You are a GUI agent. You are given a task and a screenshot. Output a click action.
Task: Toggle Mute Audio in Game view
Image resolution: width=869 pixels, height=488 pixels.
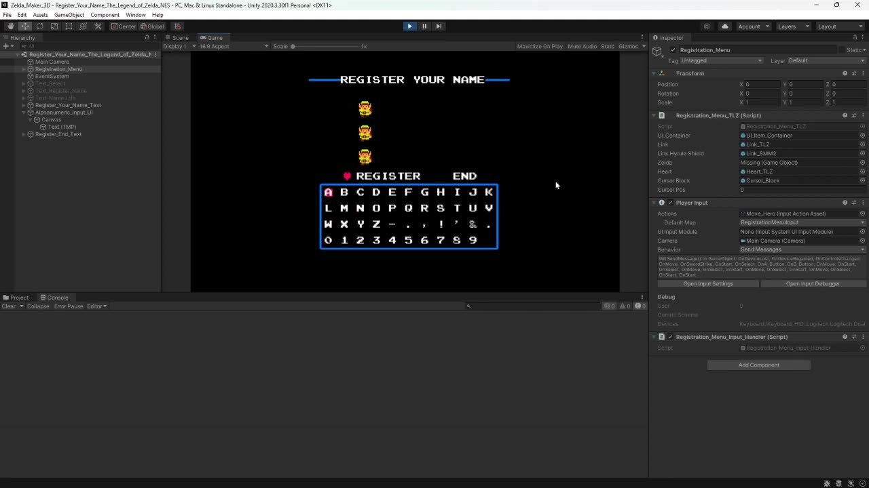pyautogui.click(x=582, y=46)
